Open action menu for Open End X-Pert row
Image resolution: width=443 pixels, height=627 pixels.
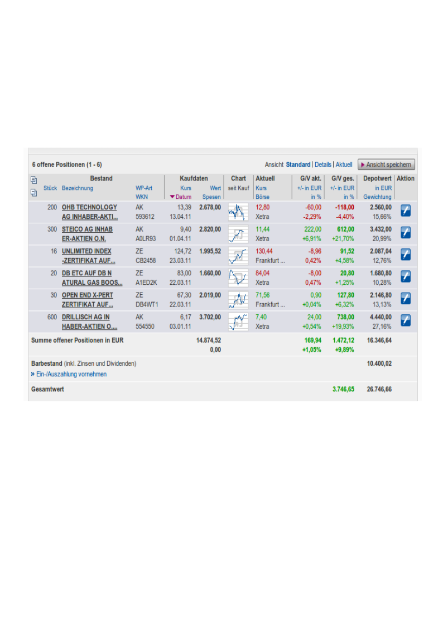(x=406, y=298)
